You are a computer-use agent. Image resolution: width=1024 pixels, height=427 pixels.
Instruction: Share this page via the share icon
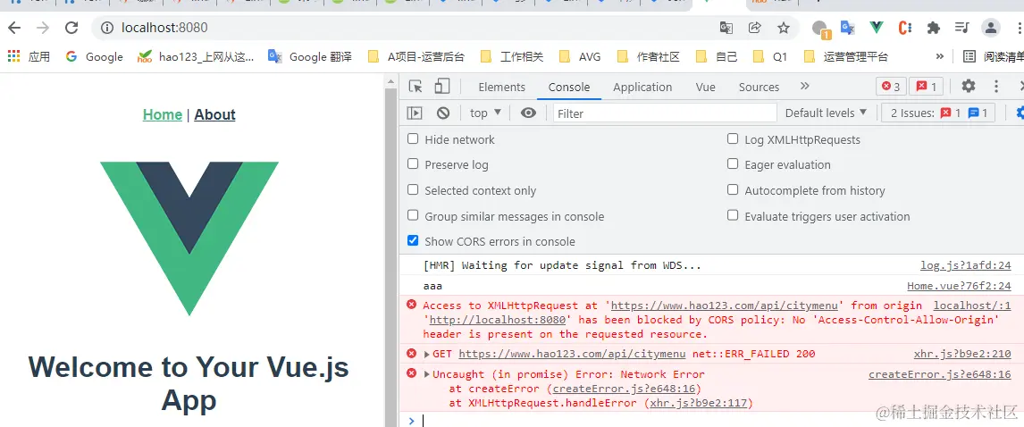755,28
